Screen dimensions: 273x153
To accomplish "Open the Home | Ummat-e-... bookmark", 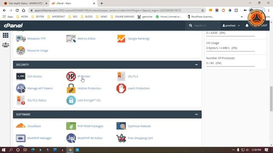I will [169, 17].
